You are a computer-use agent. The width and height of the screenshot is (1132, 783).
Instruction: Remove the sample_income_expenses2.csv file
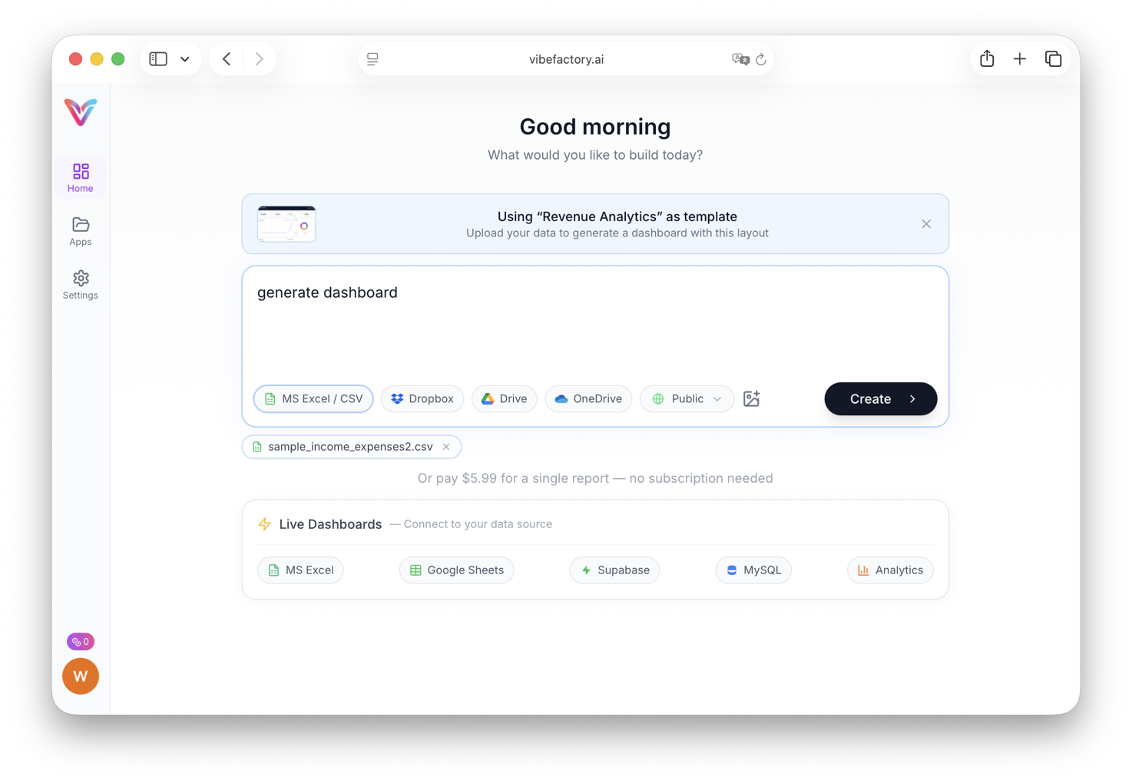coord(446,446)
